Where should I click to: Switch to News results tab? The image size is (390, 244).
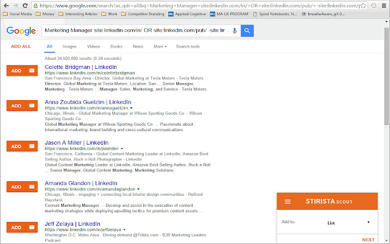coord(138,46)
